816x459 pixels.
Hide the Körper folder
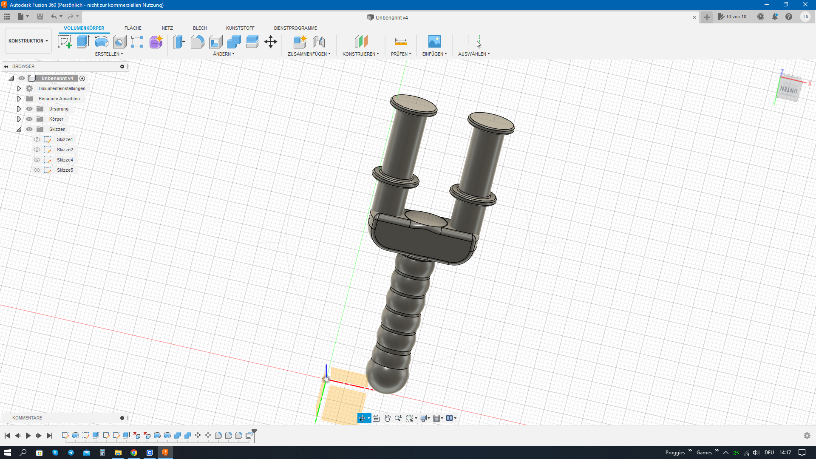pyautogui.click(x=29, y=119)
